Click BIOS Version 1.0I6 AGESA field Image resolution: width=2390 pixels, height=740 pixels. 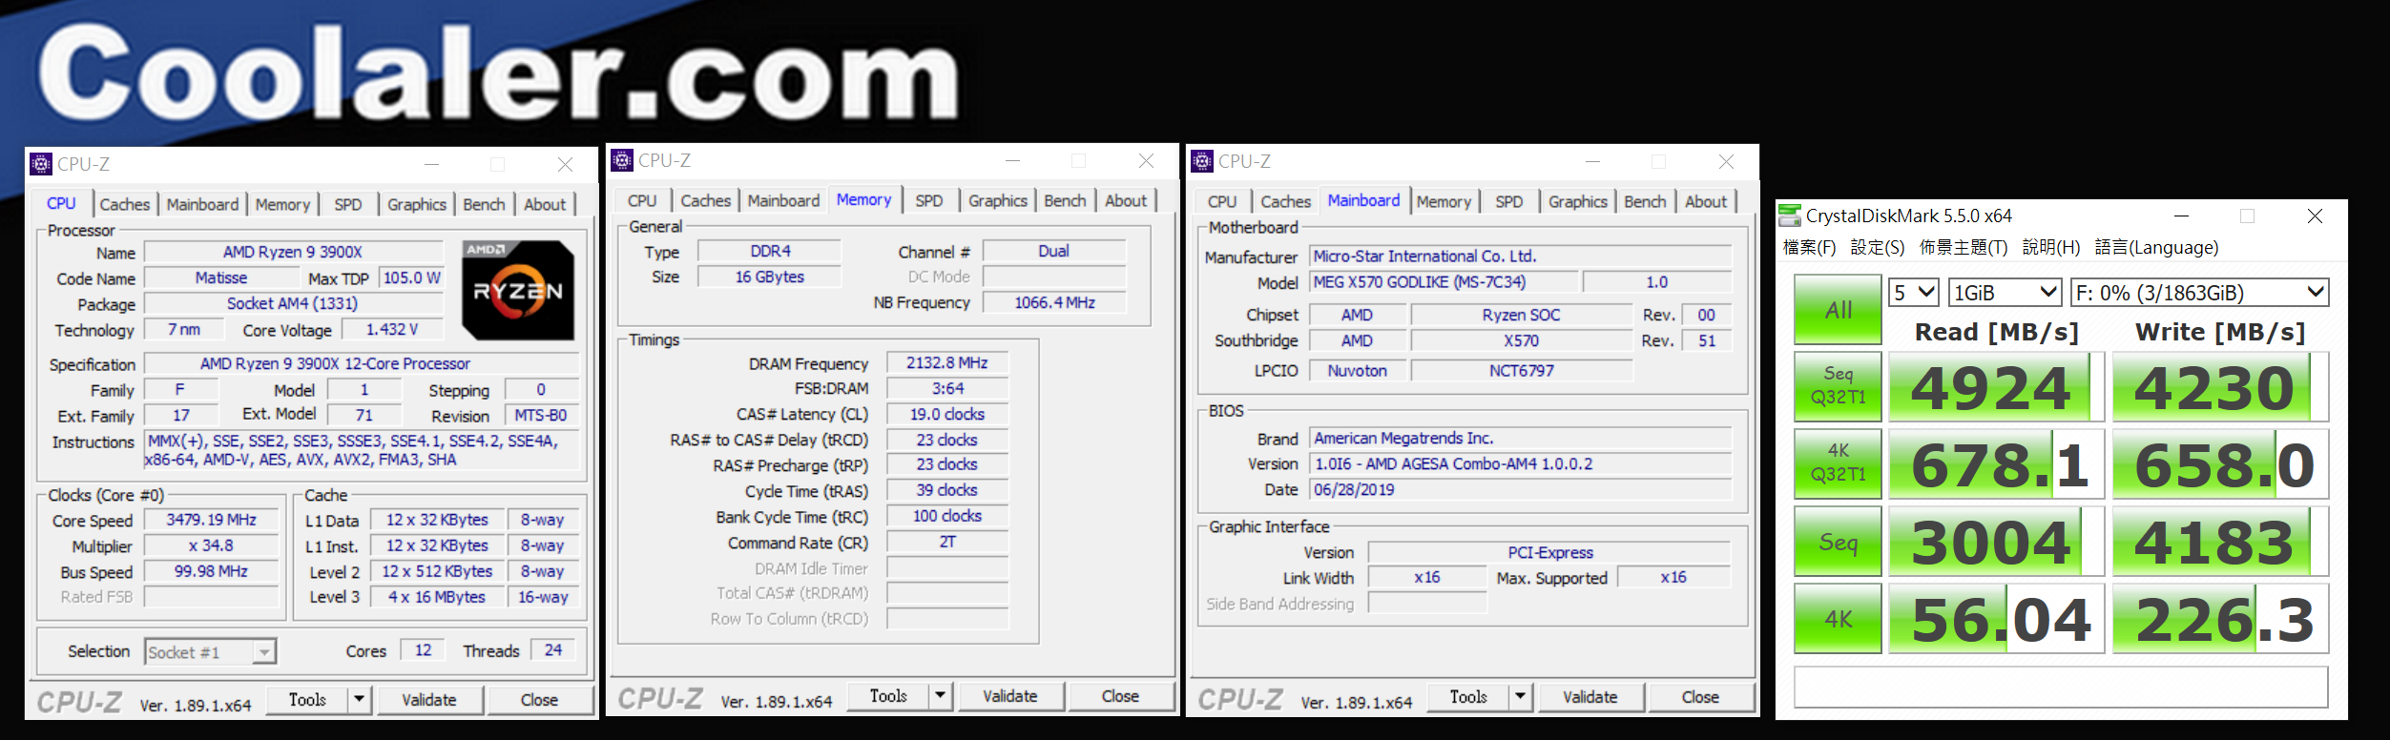[x=1521, y=463]
